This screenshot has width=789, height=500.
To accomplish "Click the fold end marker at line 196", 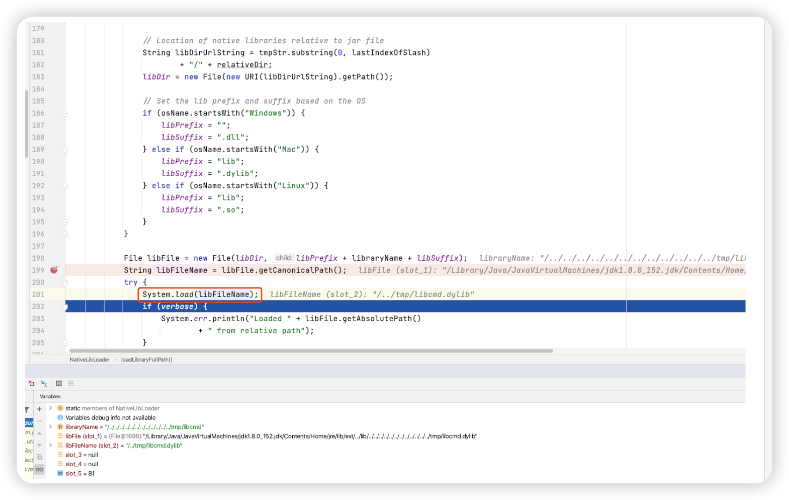I will (65, 234).
